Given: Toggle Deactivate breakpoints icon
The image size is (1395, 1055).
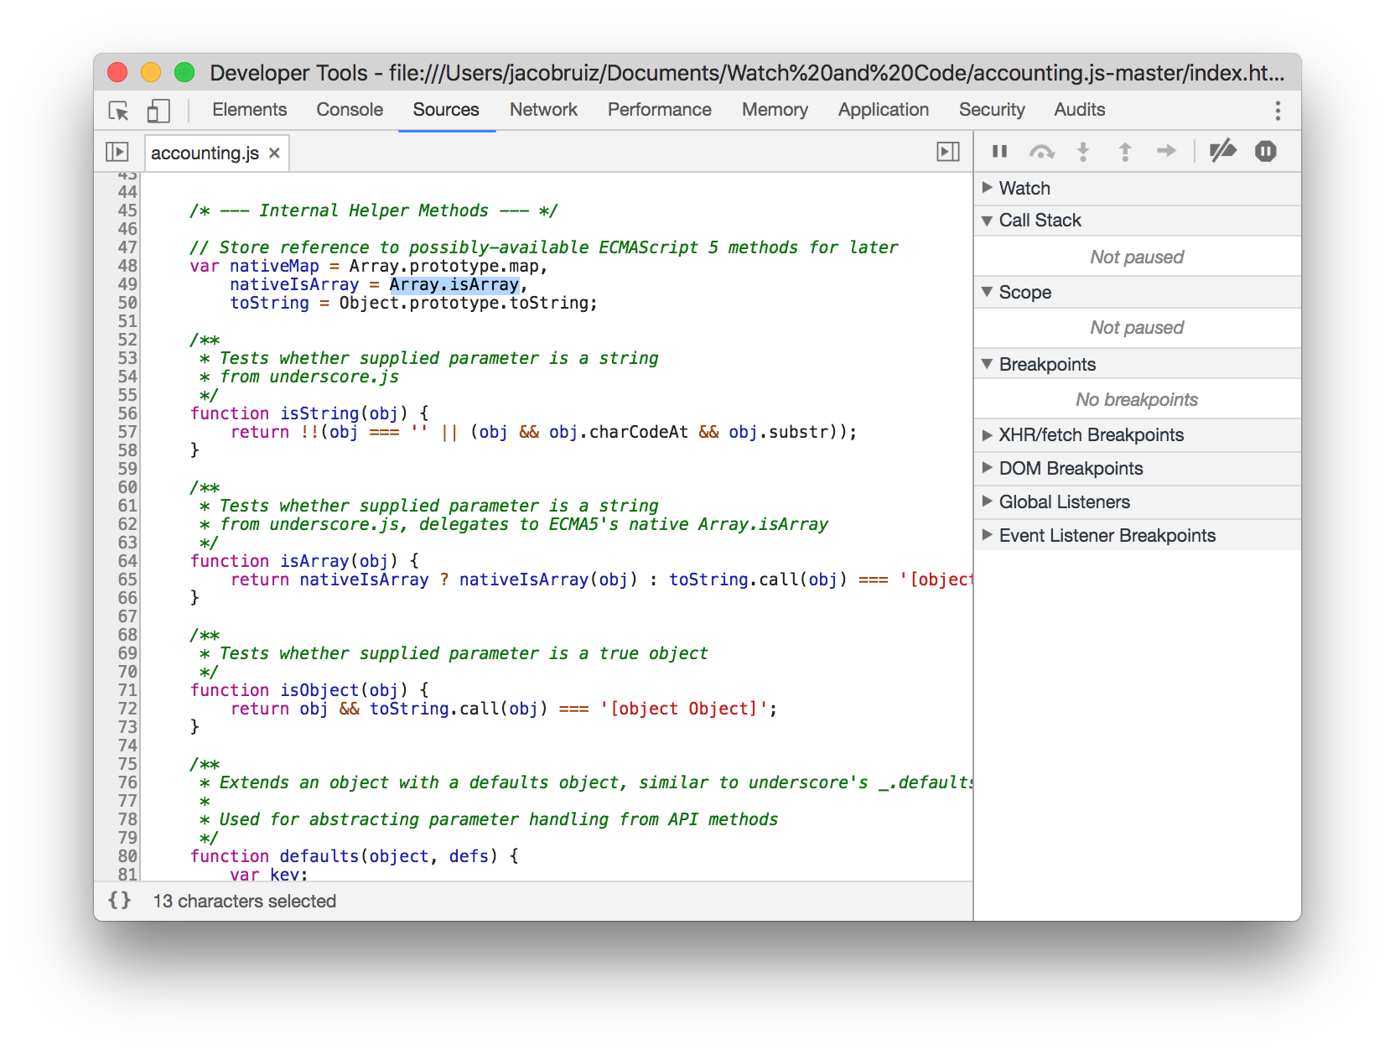Looking at the screenshot, I should (x=1223, y=151).
